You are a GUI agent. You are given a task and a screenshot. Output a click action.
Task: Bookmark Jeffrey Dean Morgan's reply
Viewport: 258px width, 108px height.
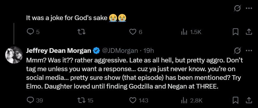click(236, 100)
